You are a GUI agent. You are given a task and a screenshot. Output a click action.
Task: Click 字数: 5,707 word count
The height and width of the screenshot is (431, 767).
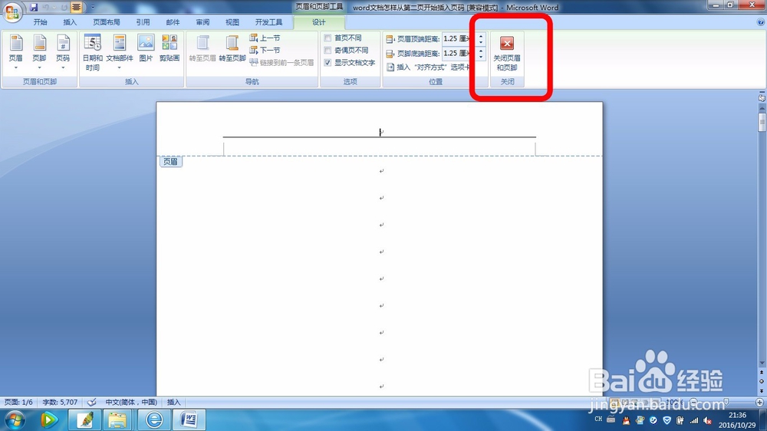tap(60, 402)
